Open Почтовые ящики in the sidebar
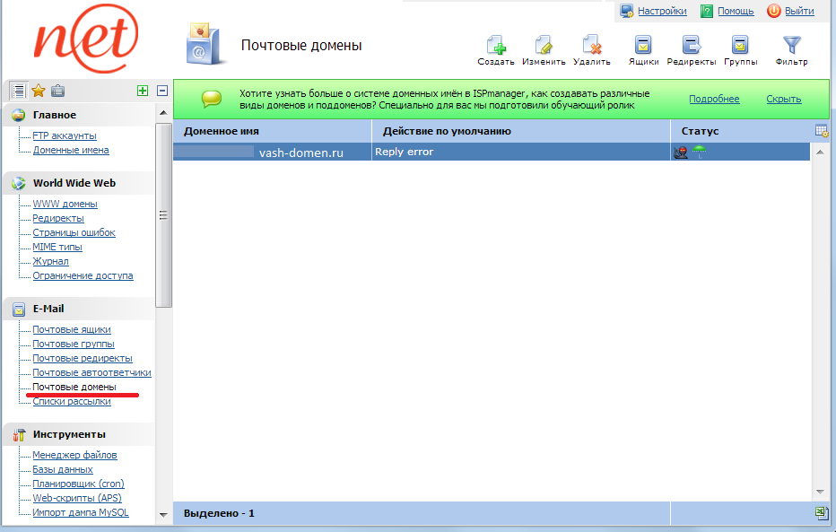The width and height of the screenshot is (836, 532). coord(72,330)
